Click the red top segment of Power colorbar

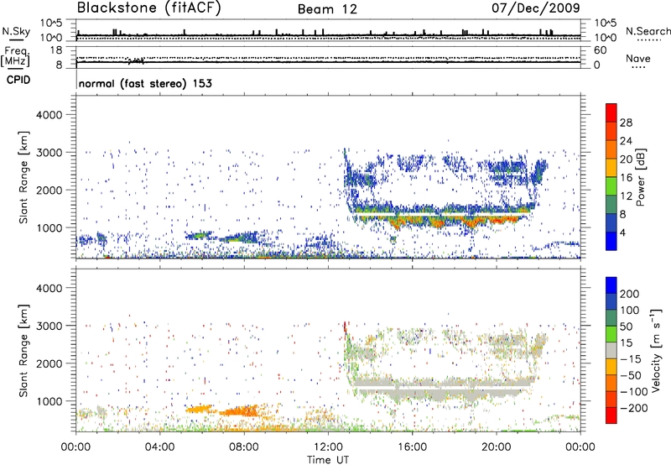pyautogui.click(x=611, y=112)
